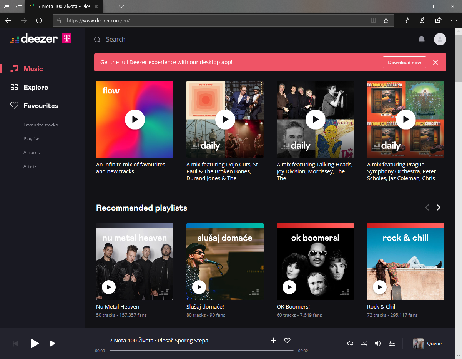Screen dimensions: 462x359
Task: Go to the previous track
Action: click(x=16, y=343)
